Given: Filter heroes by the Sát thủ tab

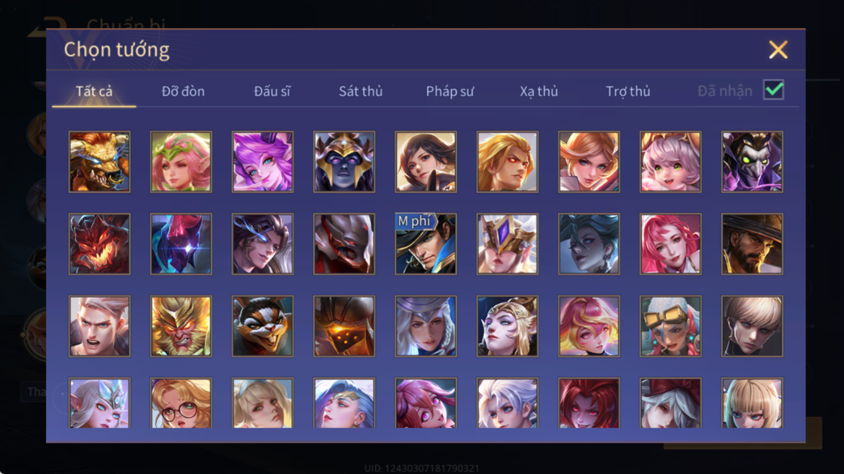Looking at the screenshot, I should click(361, 92).
